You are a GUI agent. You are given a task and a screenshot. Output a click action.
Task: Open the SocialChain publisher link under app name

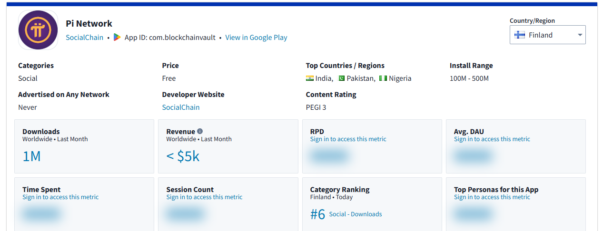coord(84,37)
